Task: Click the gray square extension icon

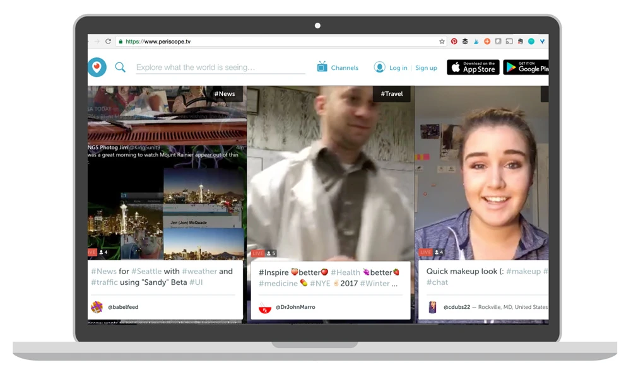Action: [x=498, y=42]
